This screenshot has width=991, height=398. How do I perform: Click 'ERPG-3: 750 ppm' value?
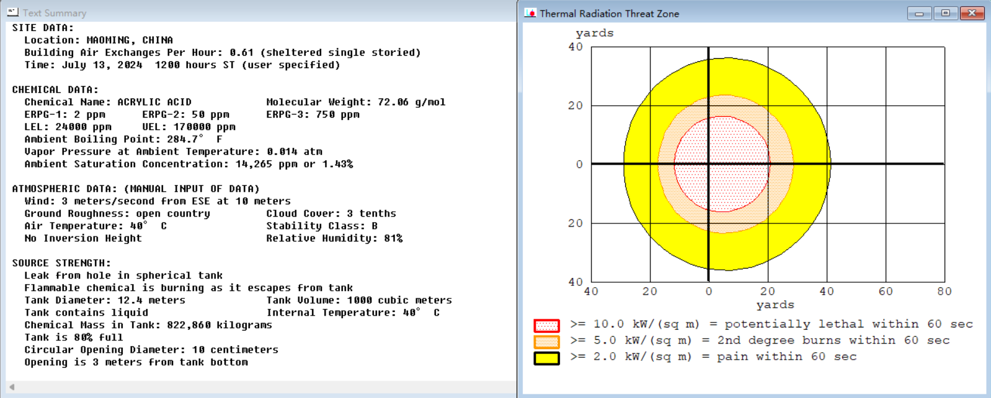coord(313,115)
